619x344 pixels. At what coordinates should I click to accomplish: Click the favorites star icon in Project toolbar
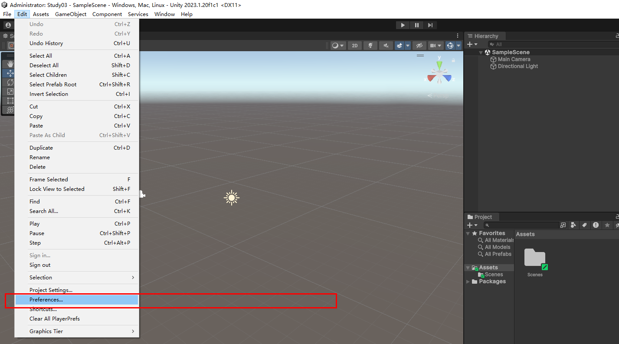point(607,225)
